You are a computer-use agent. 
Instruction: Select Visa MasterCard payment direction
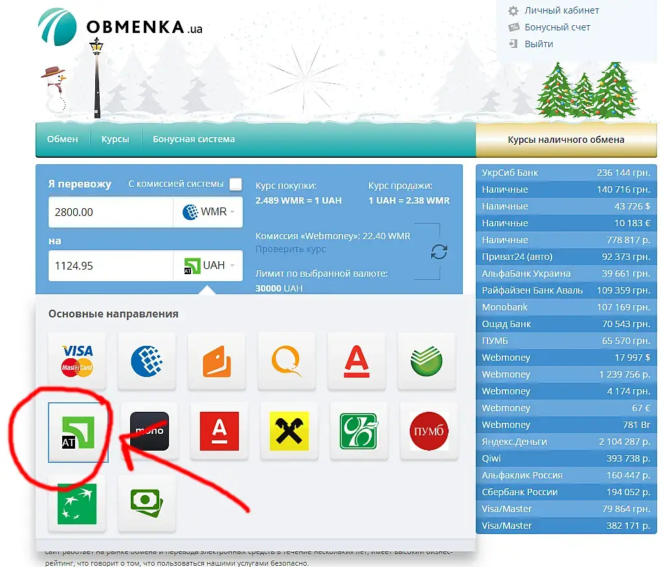[x=77, y=361]
